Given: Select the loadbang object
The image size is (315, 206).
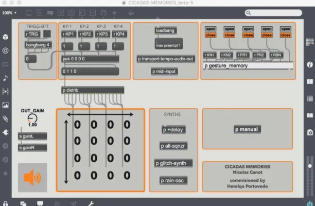Looking at the screenshot, I should pyautogui.click(x=166, y=30).
